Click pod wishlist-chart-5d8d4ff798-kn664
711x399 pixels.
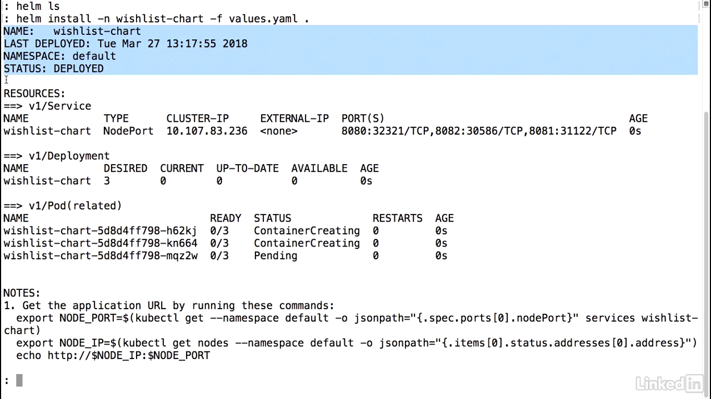coord(100,243)
